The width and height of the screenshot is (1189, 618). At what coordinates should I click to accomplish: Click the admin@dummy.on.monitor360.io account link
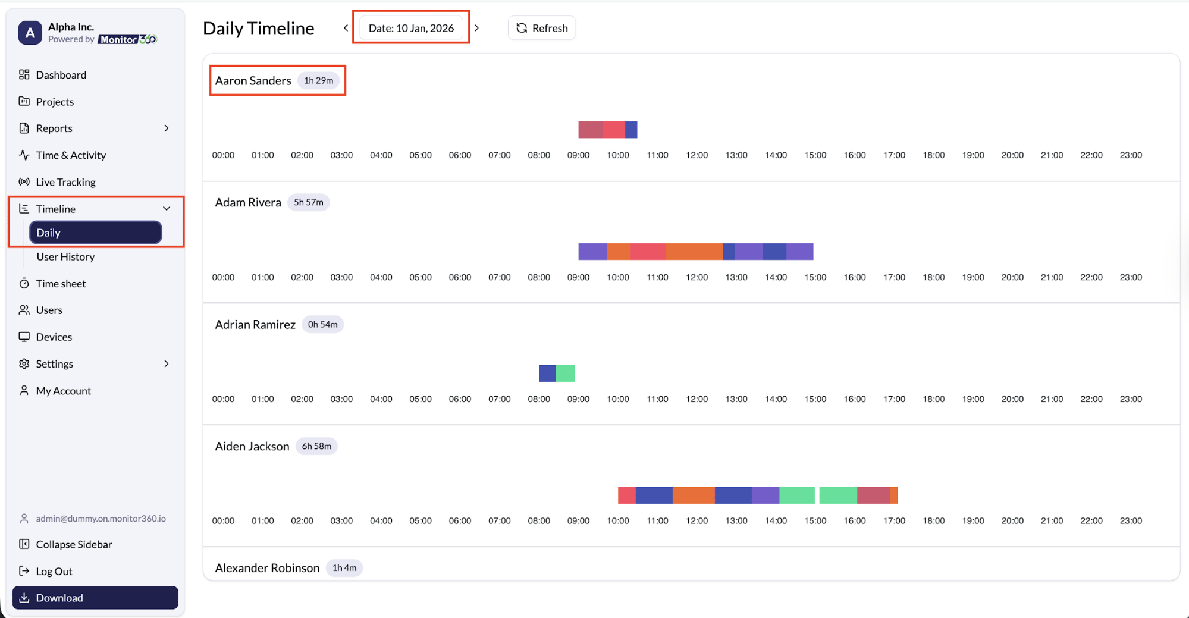93,519
